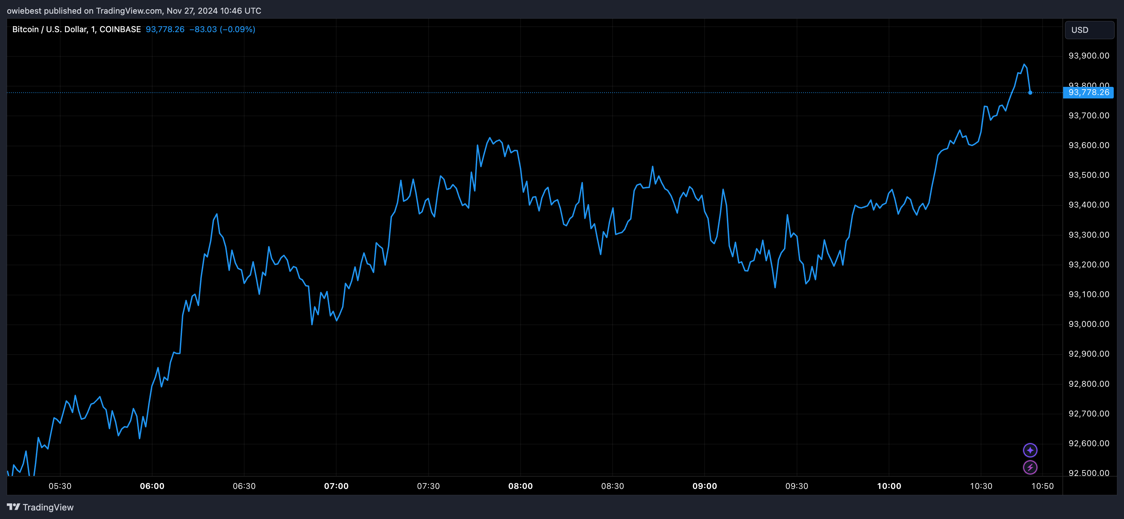1124x519 pixels.
Task: Click the 92,800.00 price axis label
Action: point(1089,384)
